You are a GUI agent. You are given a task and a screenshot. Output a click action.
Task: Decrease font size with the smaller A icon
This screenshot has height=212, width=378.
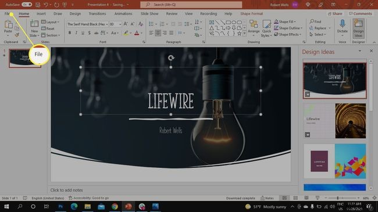(133, 24)
